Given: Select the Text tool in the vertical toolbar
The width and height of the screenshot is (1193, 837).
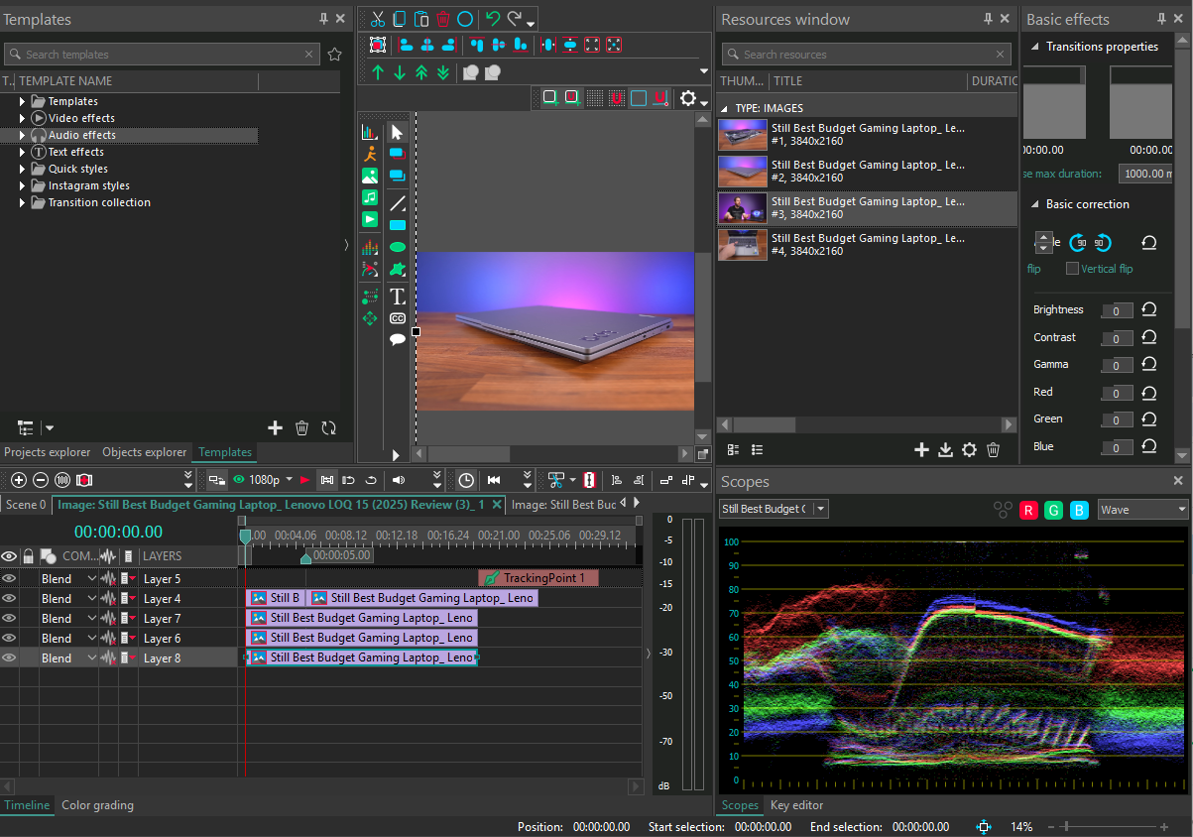Looking at the screenshot, I should pyautogui.click(x=398, y=297).
